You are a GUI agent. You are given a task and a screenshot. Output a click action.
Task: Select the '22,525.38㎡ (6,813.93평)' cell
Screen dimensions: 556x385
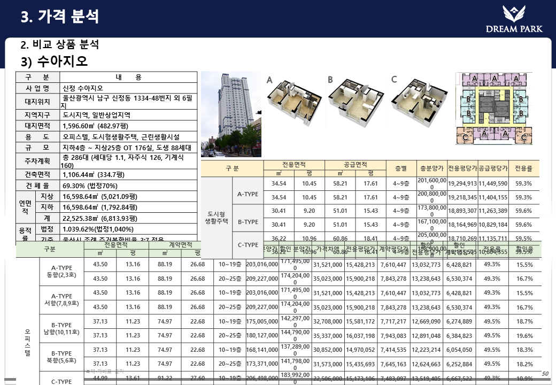128,218
